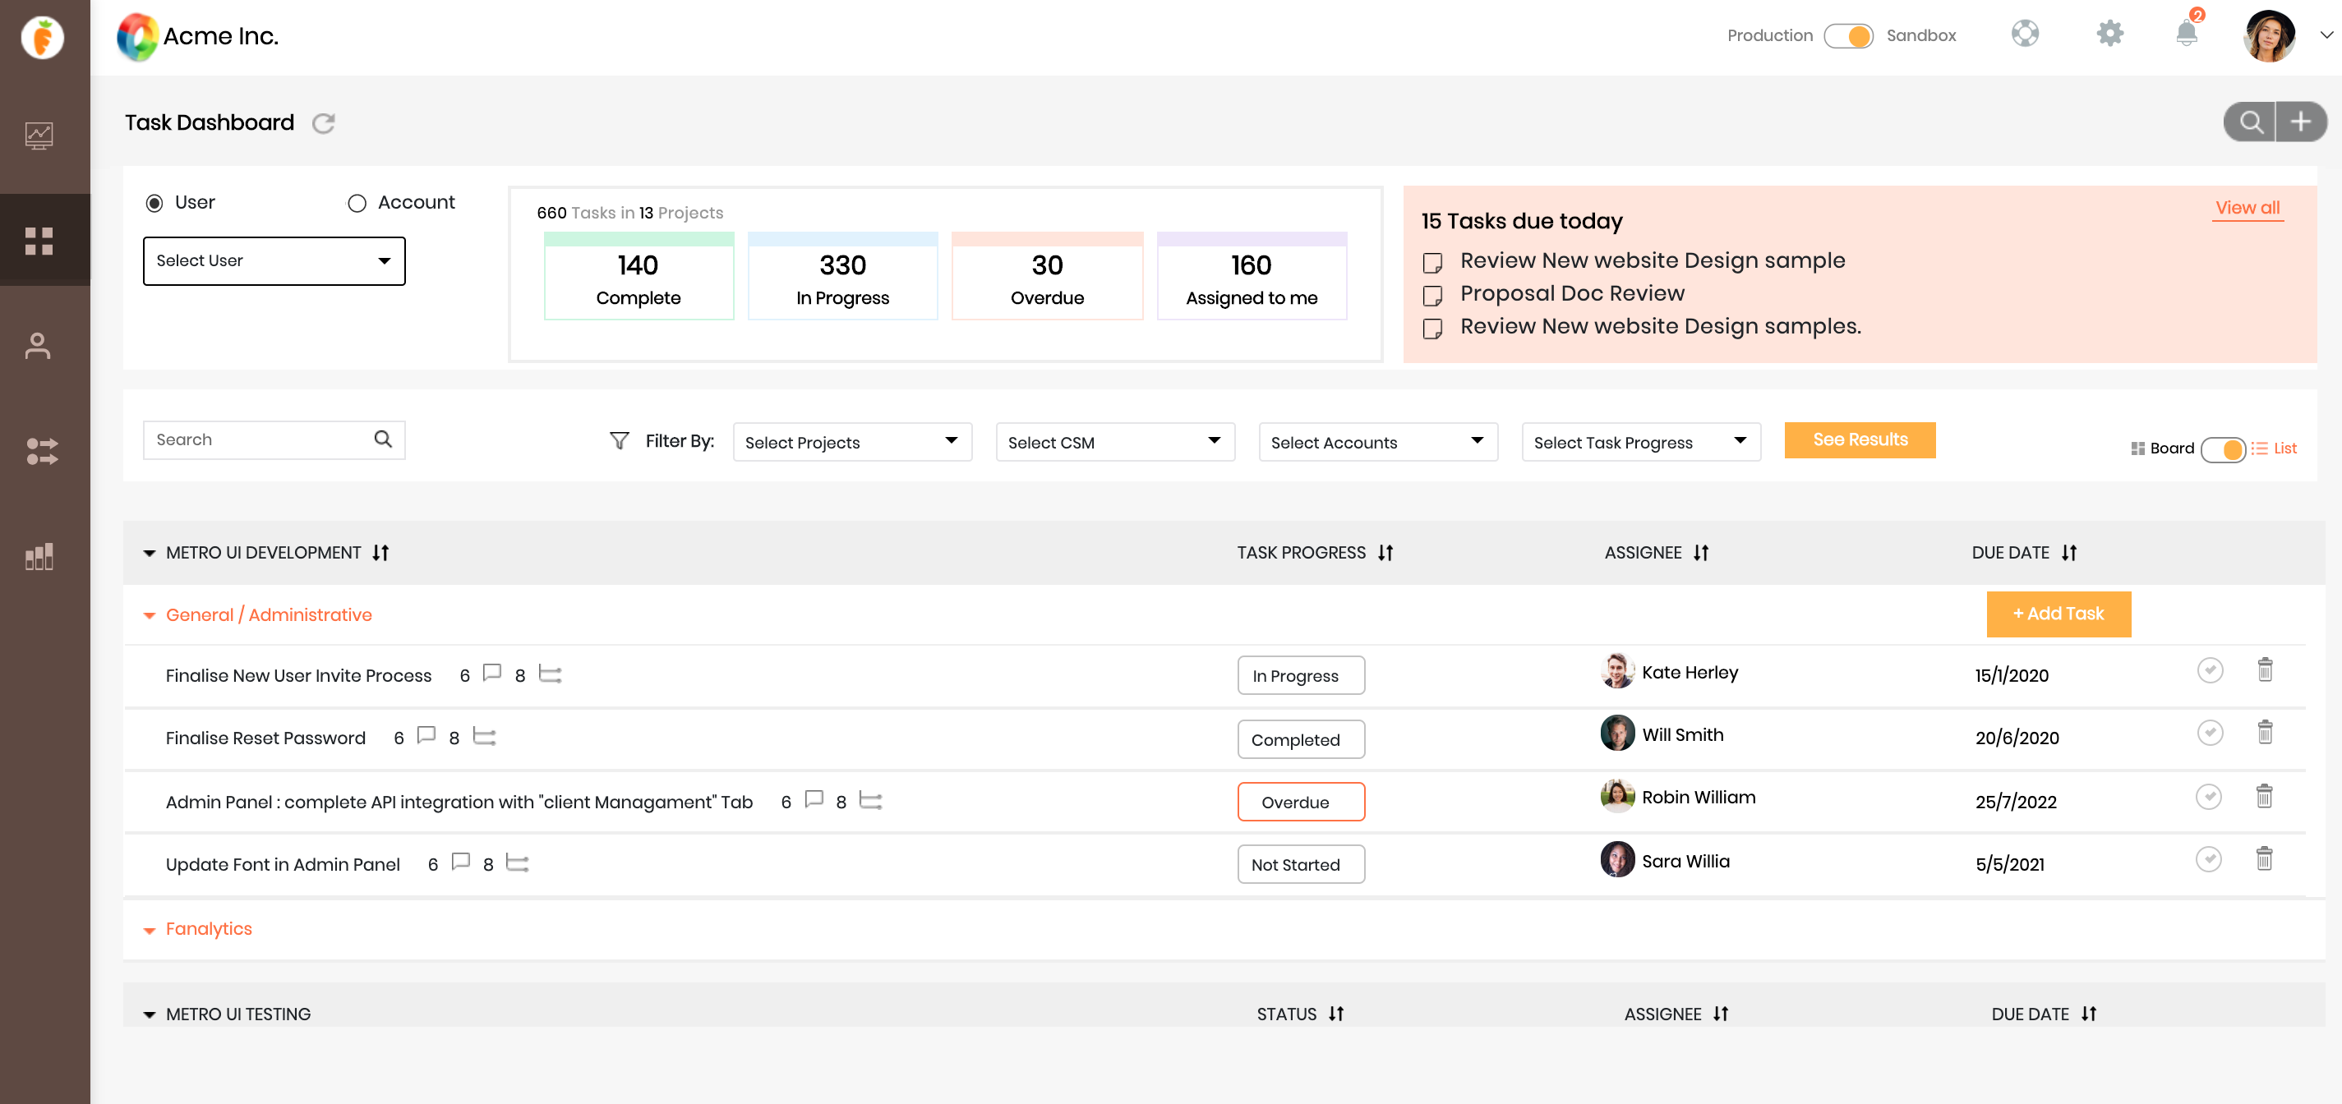Select the Overdue tasks card
The width and height of the screenshot is (2342, 1104).
point(1046,276)
